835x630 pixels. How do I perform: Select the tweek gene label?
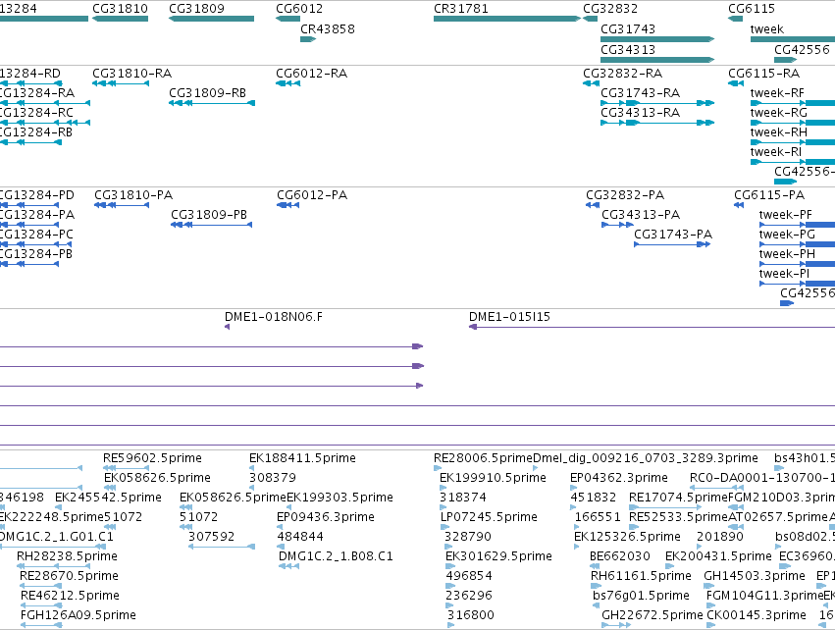[x=767, y=28]
